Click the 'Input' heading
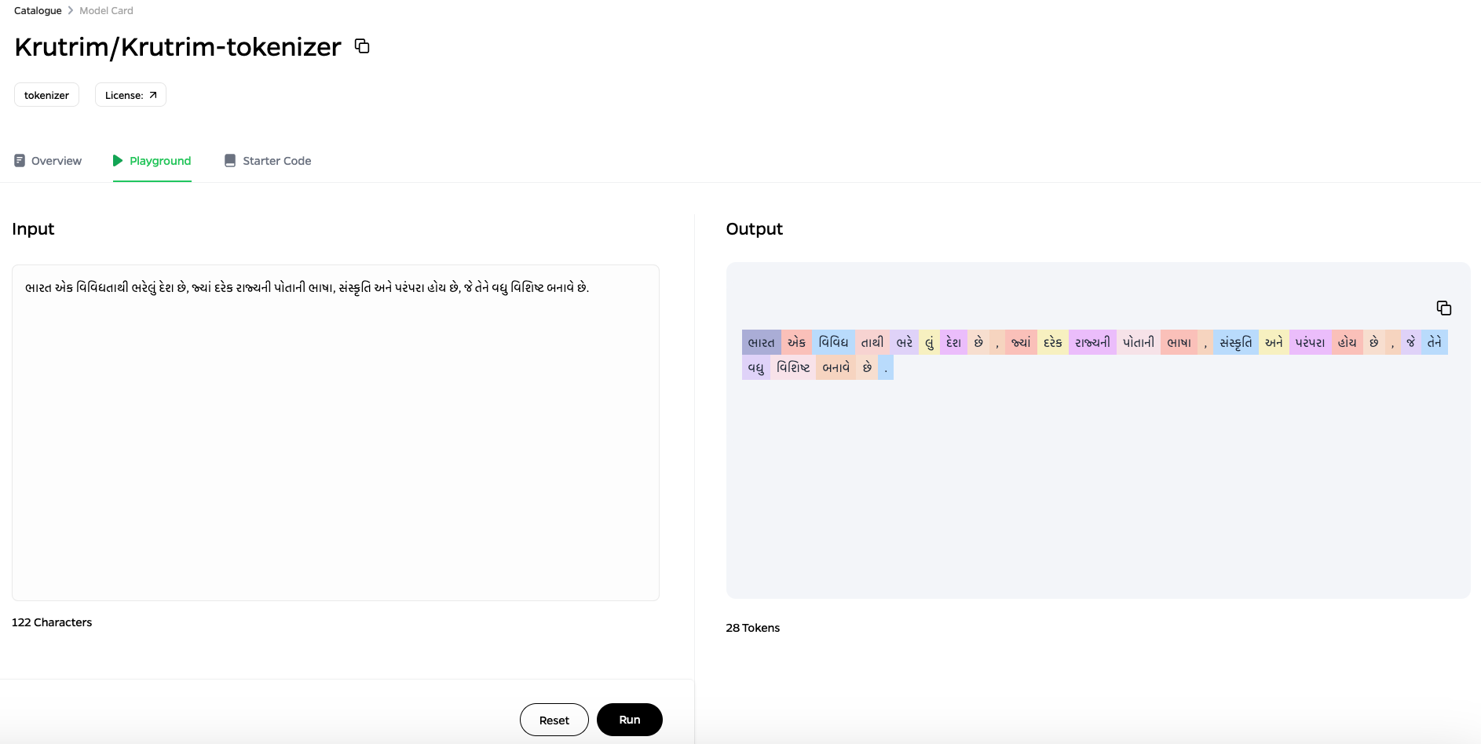The image size is (1481, 744). [33, 229]
